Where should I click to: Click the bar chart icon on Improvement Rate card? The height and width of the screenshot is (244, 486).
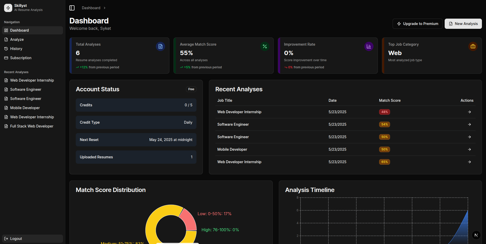[369, 46]
